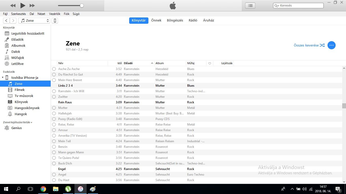
Task: Click the forward navigation arrow
Action: pos(13,20)
